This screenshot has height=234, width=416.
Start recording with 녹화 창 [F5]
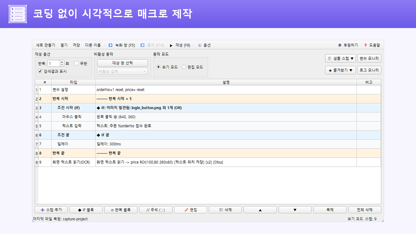click(x=122, y=45)
